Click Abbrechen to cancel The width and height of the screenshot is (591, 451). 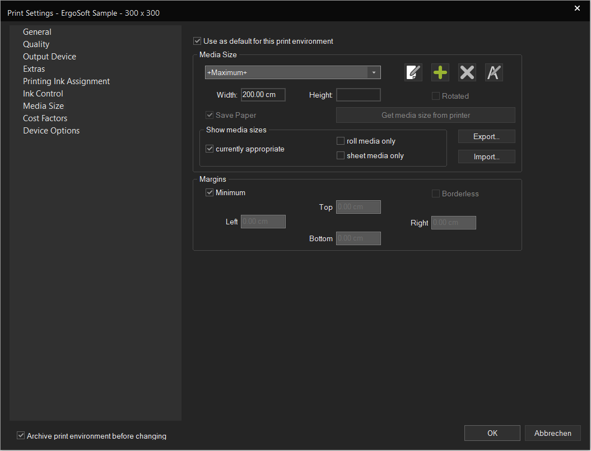coord(552,433)
